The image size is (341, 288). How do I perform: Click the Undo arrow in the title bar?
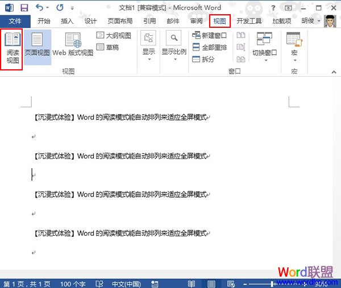(x=39, y=7)
